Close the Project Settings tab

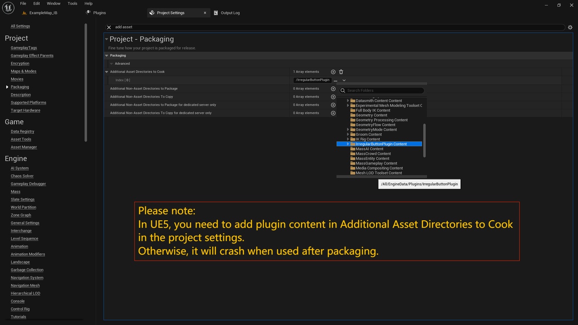[x=205, y=13]
